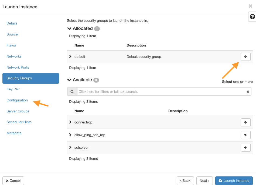Viewport: 256px width, 188px height.
Task: Click the magnifier search icon
Action: (x=72, y=92)
